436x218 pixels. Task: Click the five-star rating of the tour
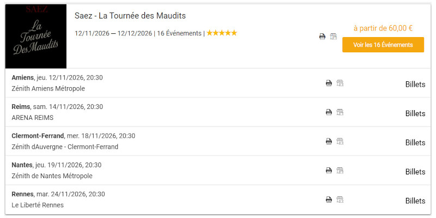coord(222,33)
